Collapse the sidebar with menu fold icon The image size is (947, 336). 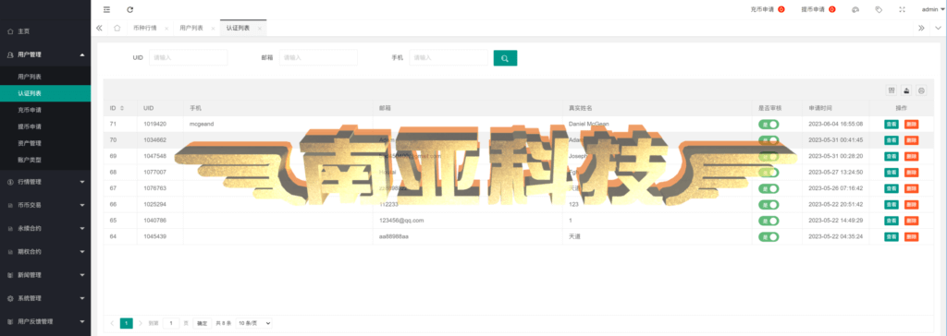click(x=107, y=9)
